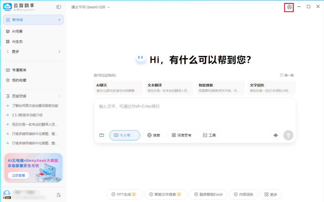This screenshot has width=324, height=202.
Task: Click the message text input field
Action: tap(195, 114)
